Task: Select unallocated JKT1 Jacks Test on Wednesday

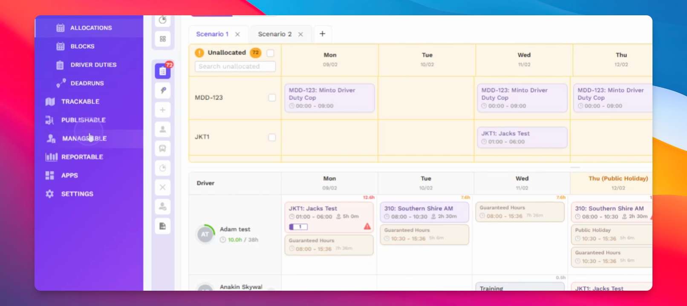Action: point(522,138)
